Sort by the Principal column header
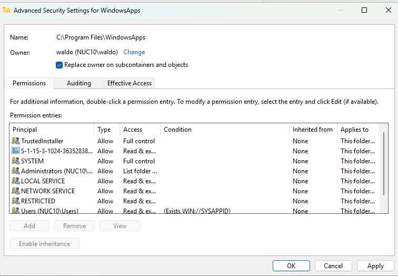 tap(52, 130)
